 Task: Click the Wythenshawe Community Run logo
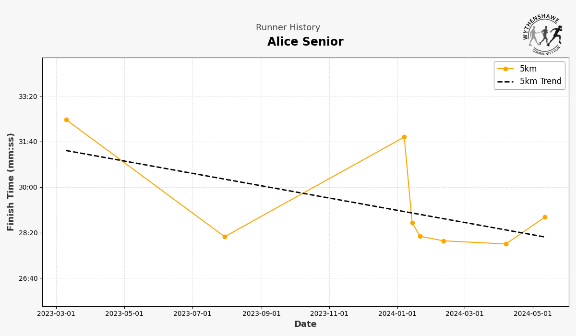tap(542, 34)
